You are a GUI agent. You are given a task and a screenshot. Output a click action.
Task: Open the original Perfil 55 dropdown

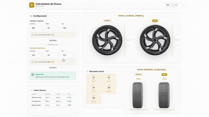(52, 28)
